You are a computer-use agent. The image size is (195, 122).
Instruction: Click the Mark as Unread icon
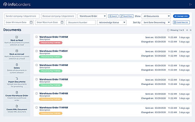click(x=17, y=51)
